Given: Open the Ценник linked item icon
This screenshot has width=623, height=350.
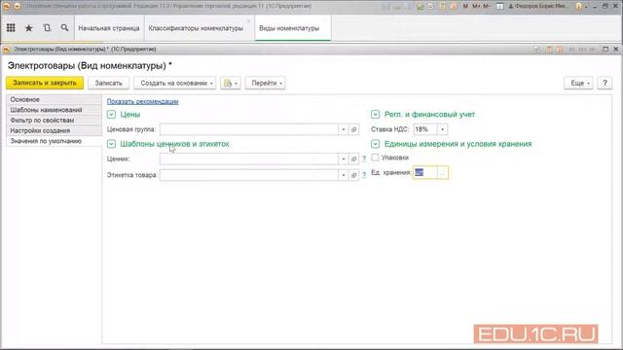Looking at the screenshot, I should (353, 158).
